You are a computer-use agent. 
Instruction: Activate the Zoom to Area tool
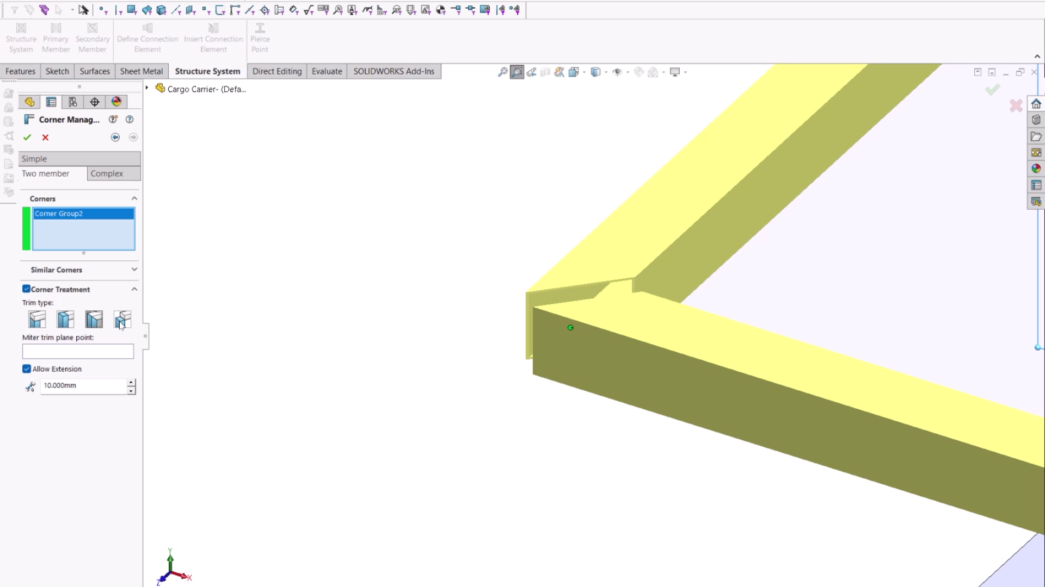click(517, 72)
